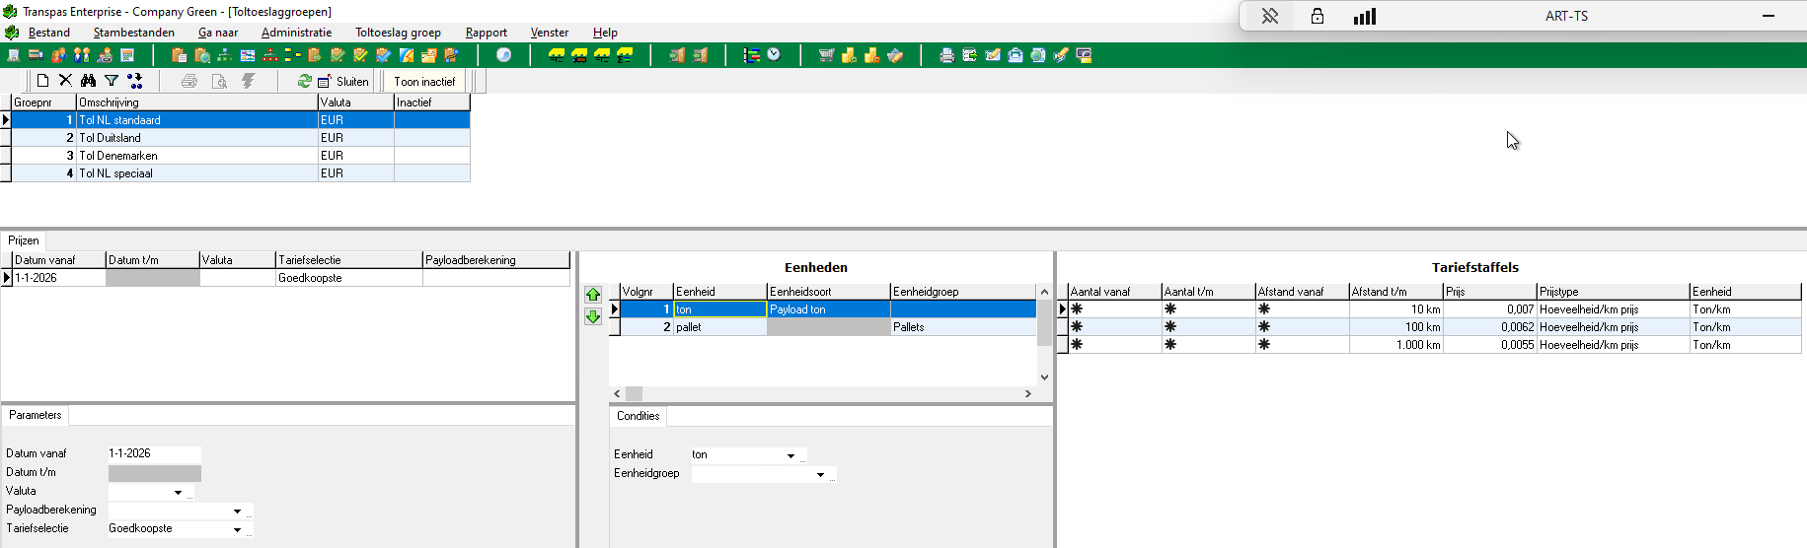Screen dimensions: 1807x548
Task: Click the funnel filter icon
Action: (x=112, y=81)
